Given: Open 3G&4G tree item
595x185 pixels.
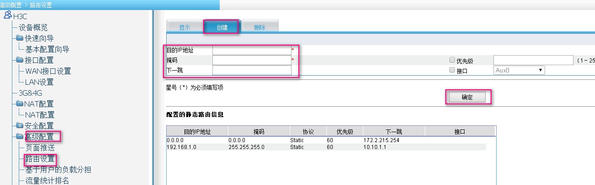Looking at the screenshot, I should pyautogui.click(x=30, y=93).
